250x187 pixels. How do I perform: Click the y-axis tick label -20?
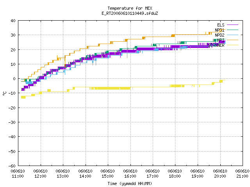(12, 108)
